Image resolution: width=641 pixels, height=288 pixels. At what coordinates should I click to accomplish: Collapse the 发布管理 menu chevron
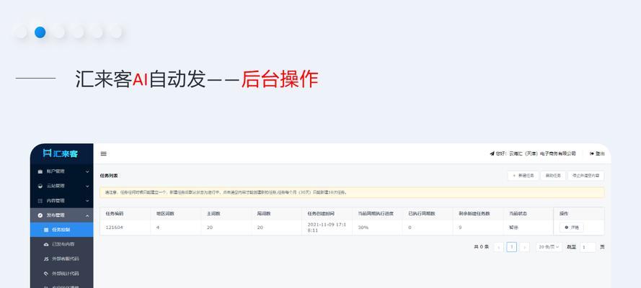(87, 215)
